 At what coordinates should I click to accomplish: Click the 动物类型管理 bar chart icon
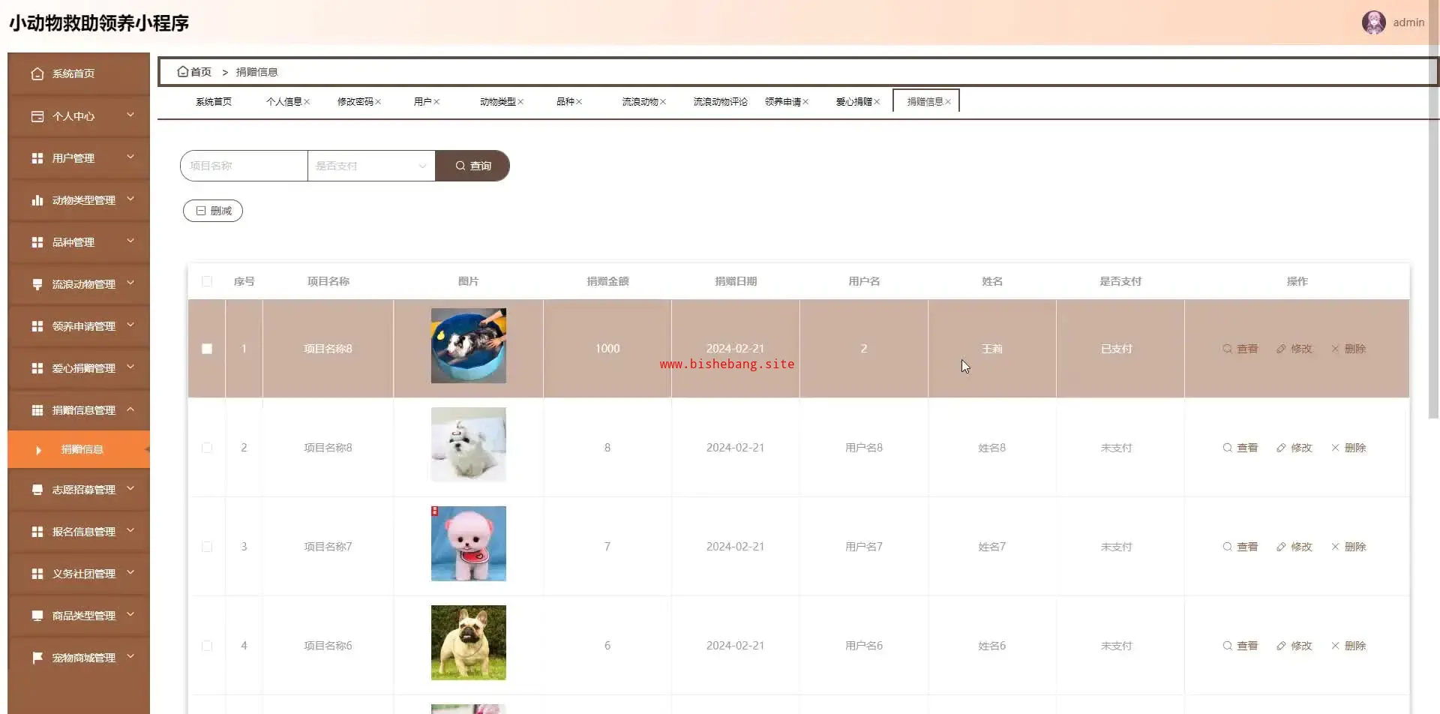click(37, 200)
